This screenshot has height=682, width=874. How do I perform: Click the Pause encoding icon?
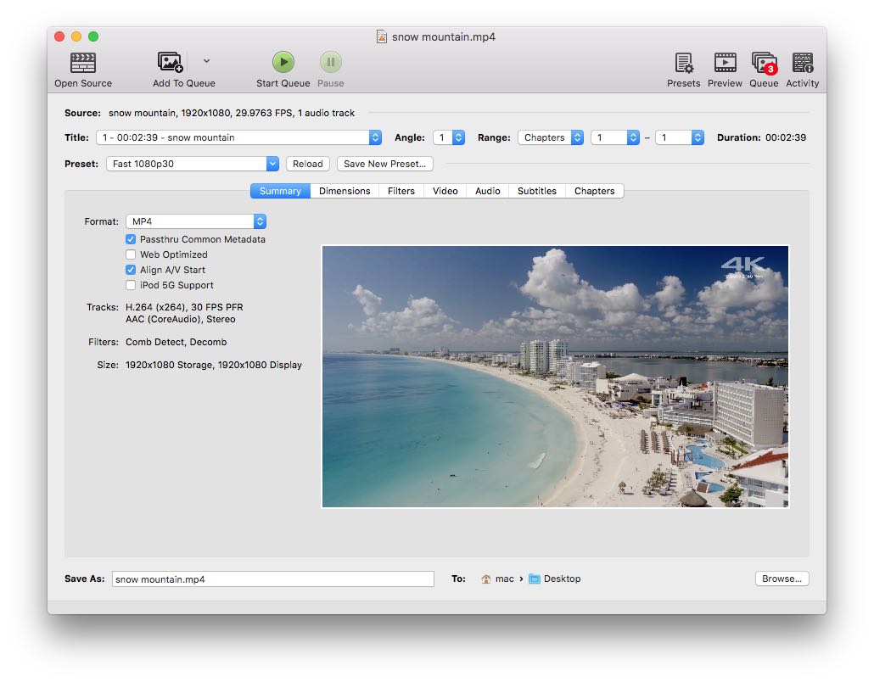click(330, 63)
